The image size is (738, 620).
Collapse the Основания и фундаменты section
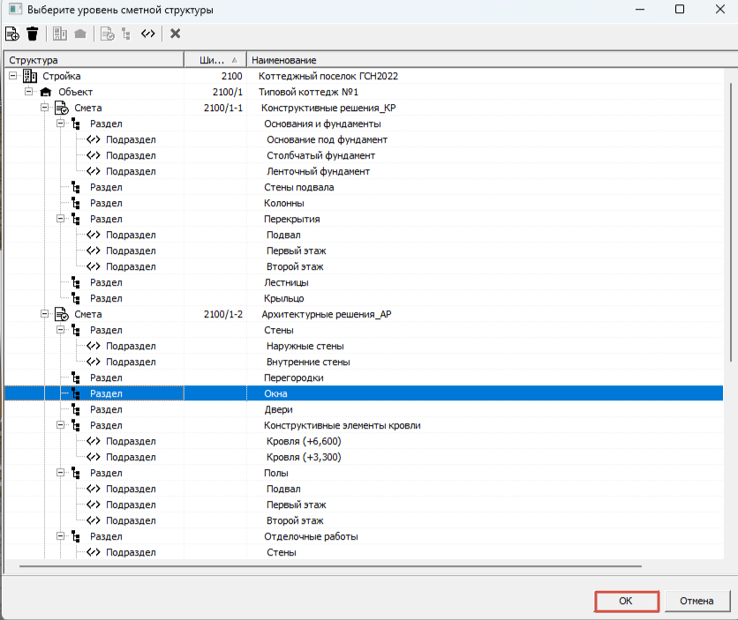[x=61, y=123]
